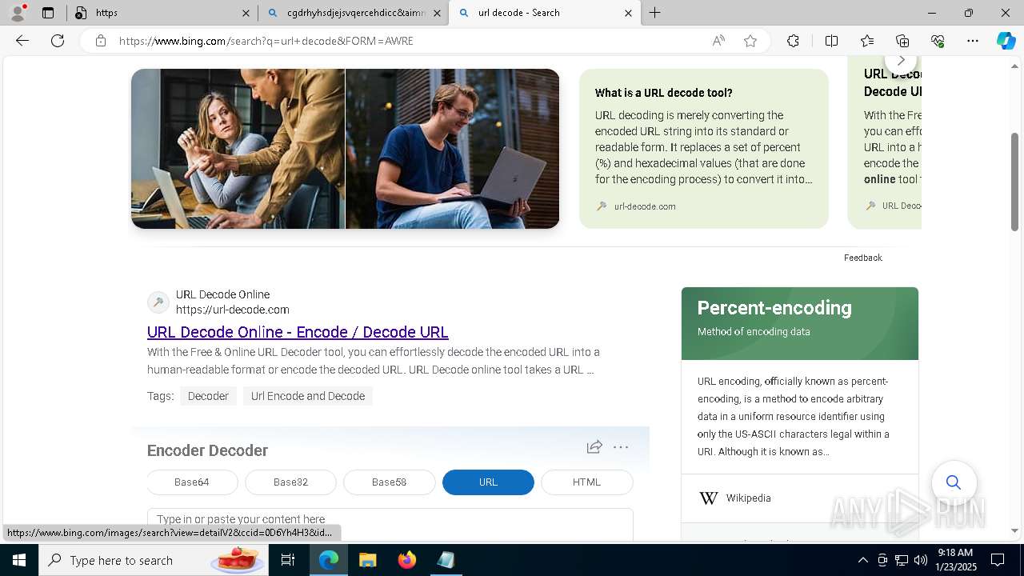Open Read aloud icon in address bar
1024x576 pixels.
(x=718, y=41)
